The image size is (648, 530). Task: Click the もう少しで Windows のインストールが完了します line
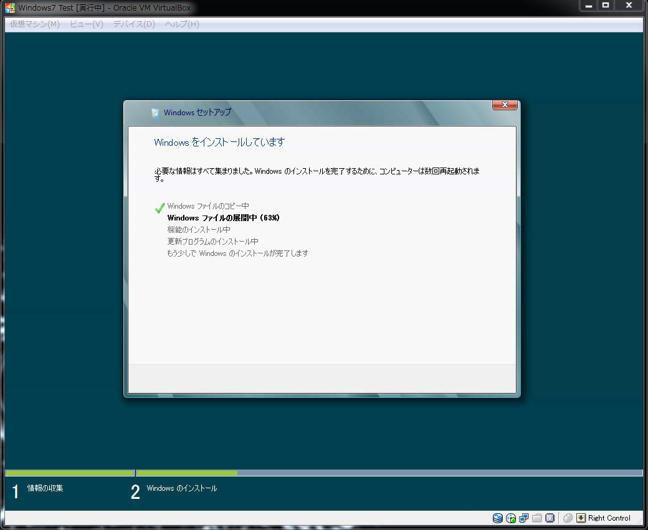point(237,253)
